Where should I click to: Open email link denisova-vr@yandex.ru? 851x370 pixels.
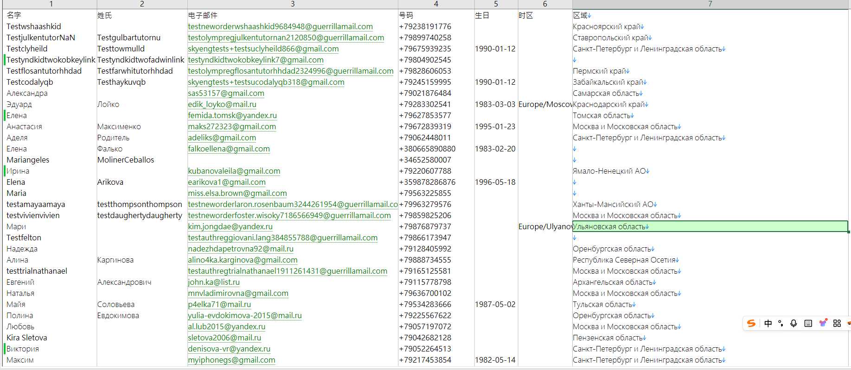[229, 349]
